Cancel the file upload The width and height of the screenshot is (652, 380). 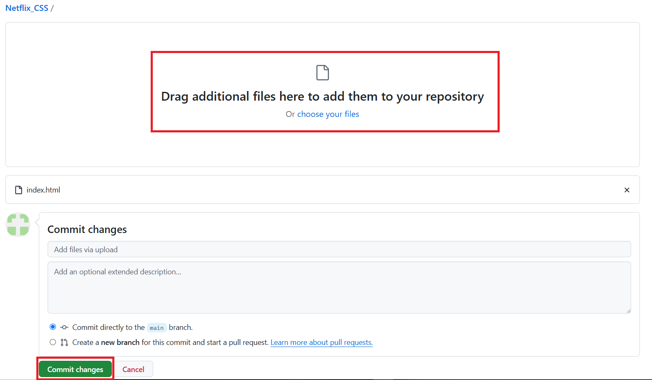[133, 369]
